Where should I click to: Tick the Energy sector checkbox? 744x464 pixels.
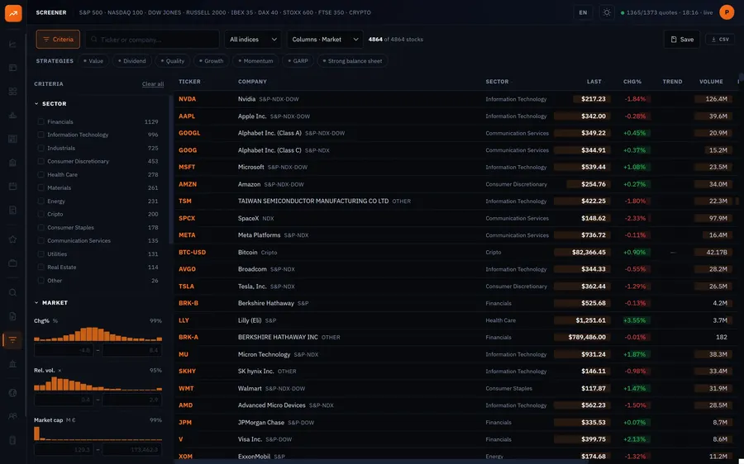pyautogui.click(x=41, y=201)
